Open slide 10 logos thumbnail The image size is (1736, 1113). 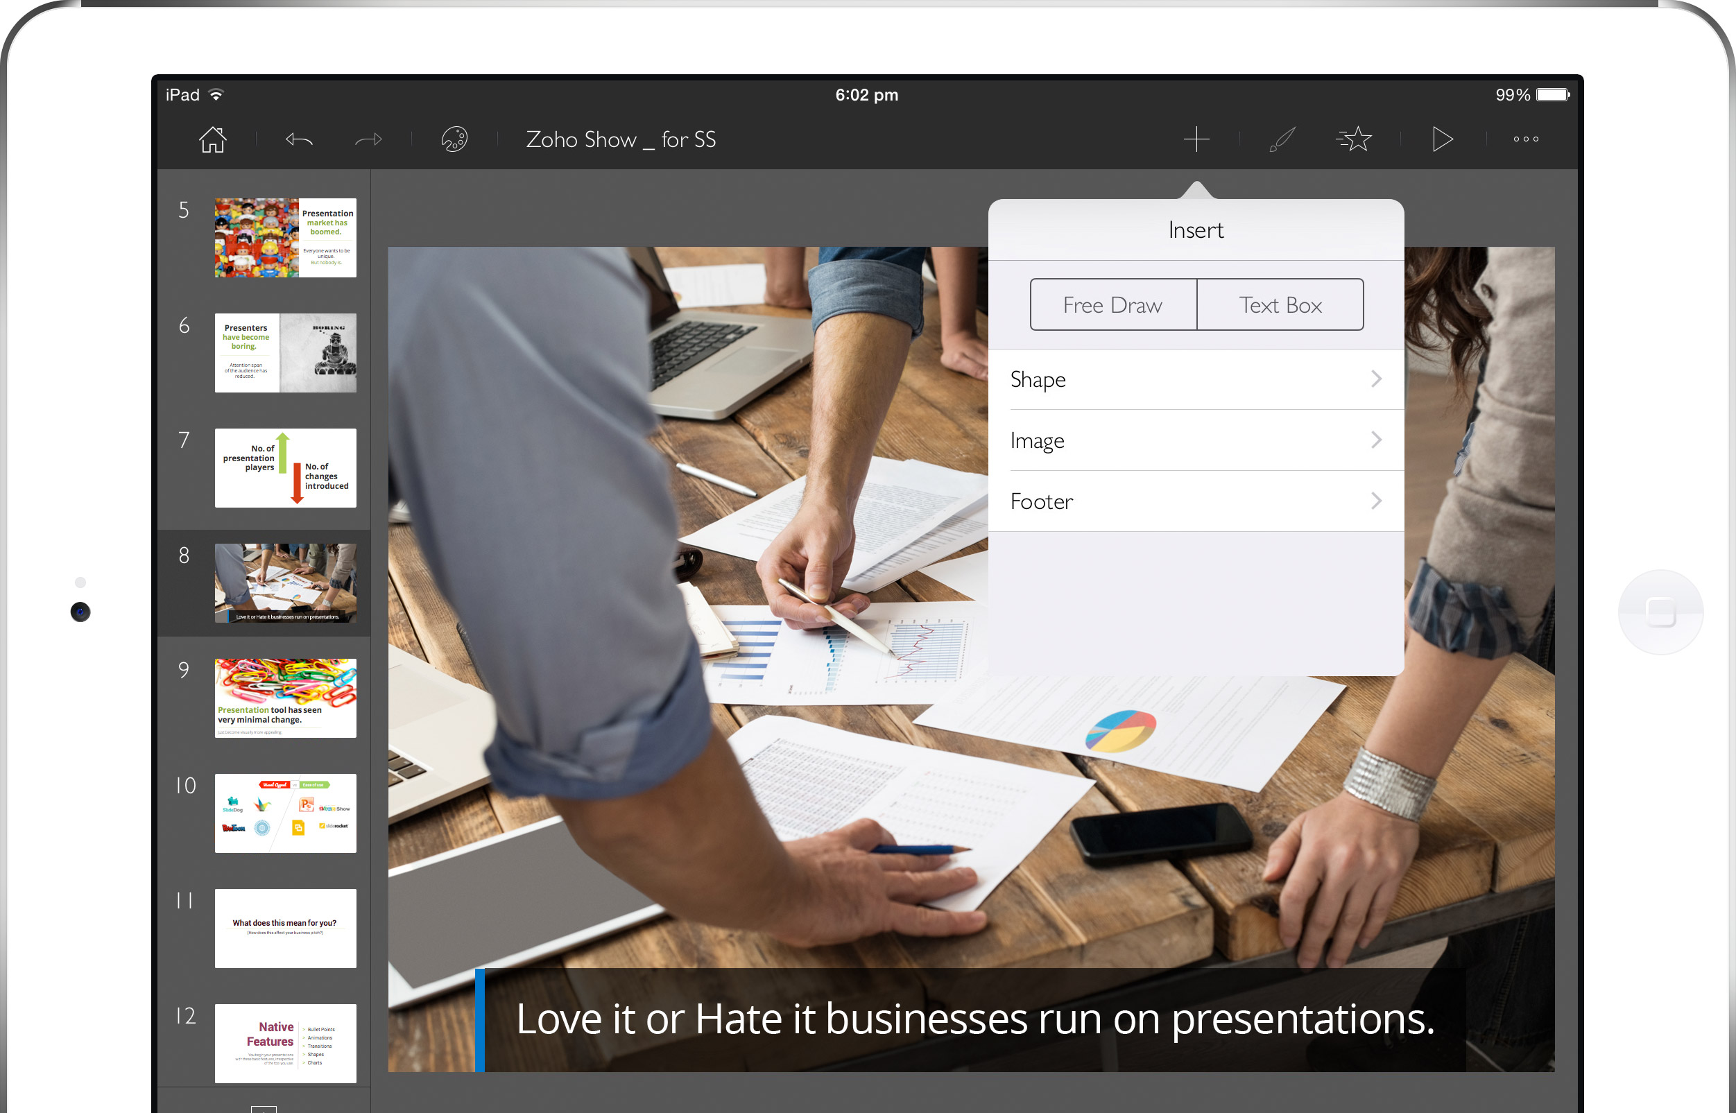point(285,813)
